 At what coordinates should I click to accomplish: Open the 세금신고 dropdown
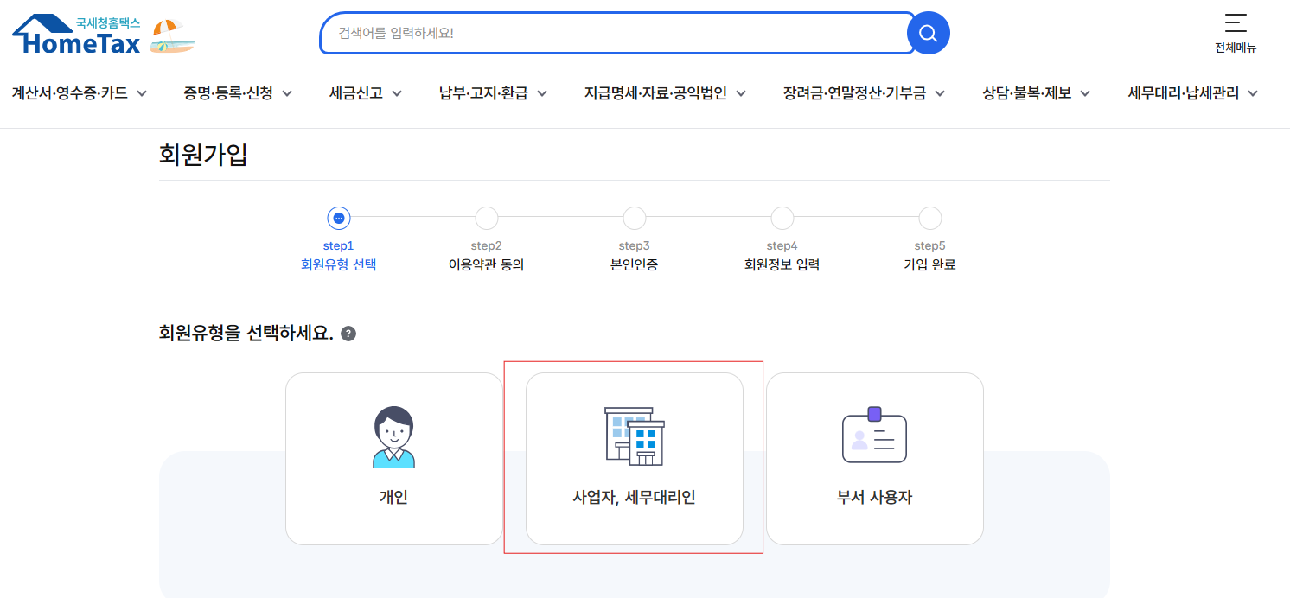pyautogui.click(x=366, y=93)
